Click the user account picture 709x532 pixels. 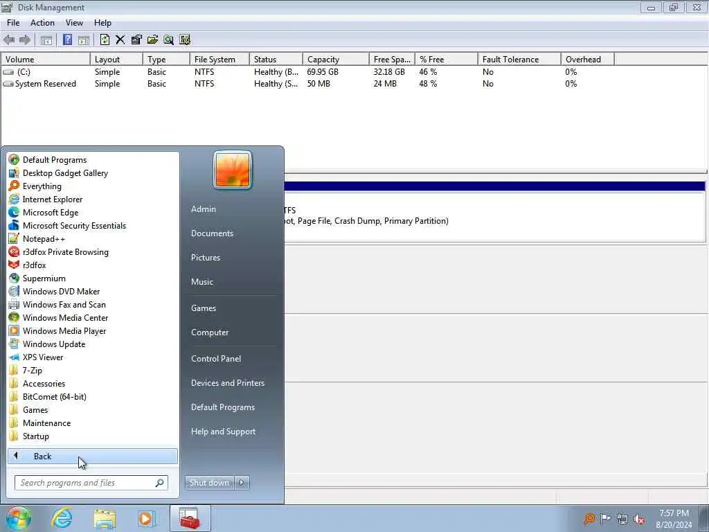tap(233, 170)
